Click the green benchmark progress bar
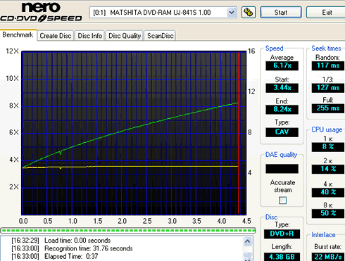This screenshot has height=261, width=345. click(x=128, y=231)
